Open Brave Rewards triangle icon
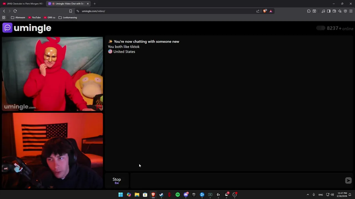355x199 pixels. [271, 11]
